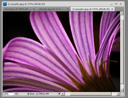Close the purple.jpg document window
The image size is (128, 98).
(x=121, y=4)
